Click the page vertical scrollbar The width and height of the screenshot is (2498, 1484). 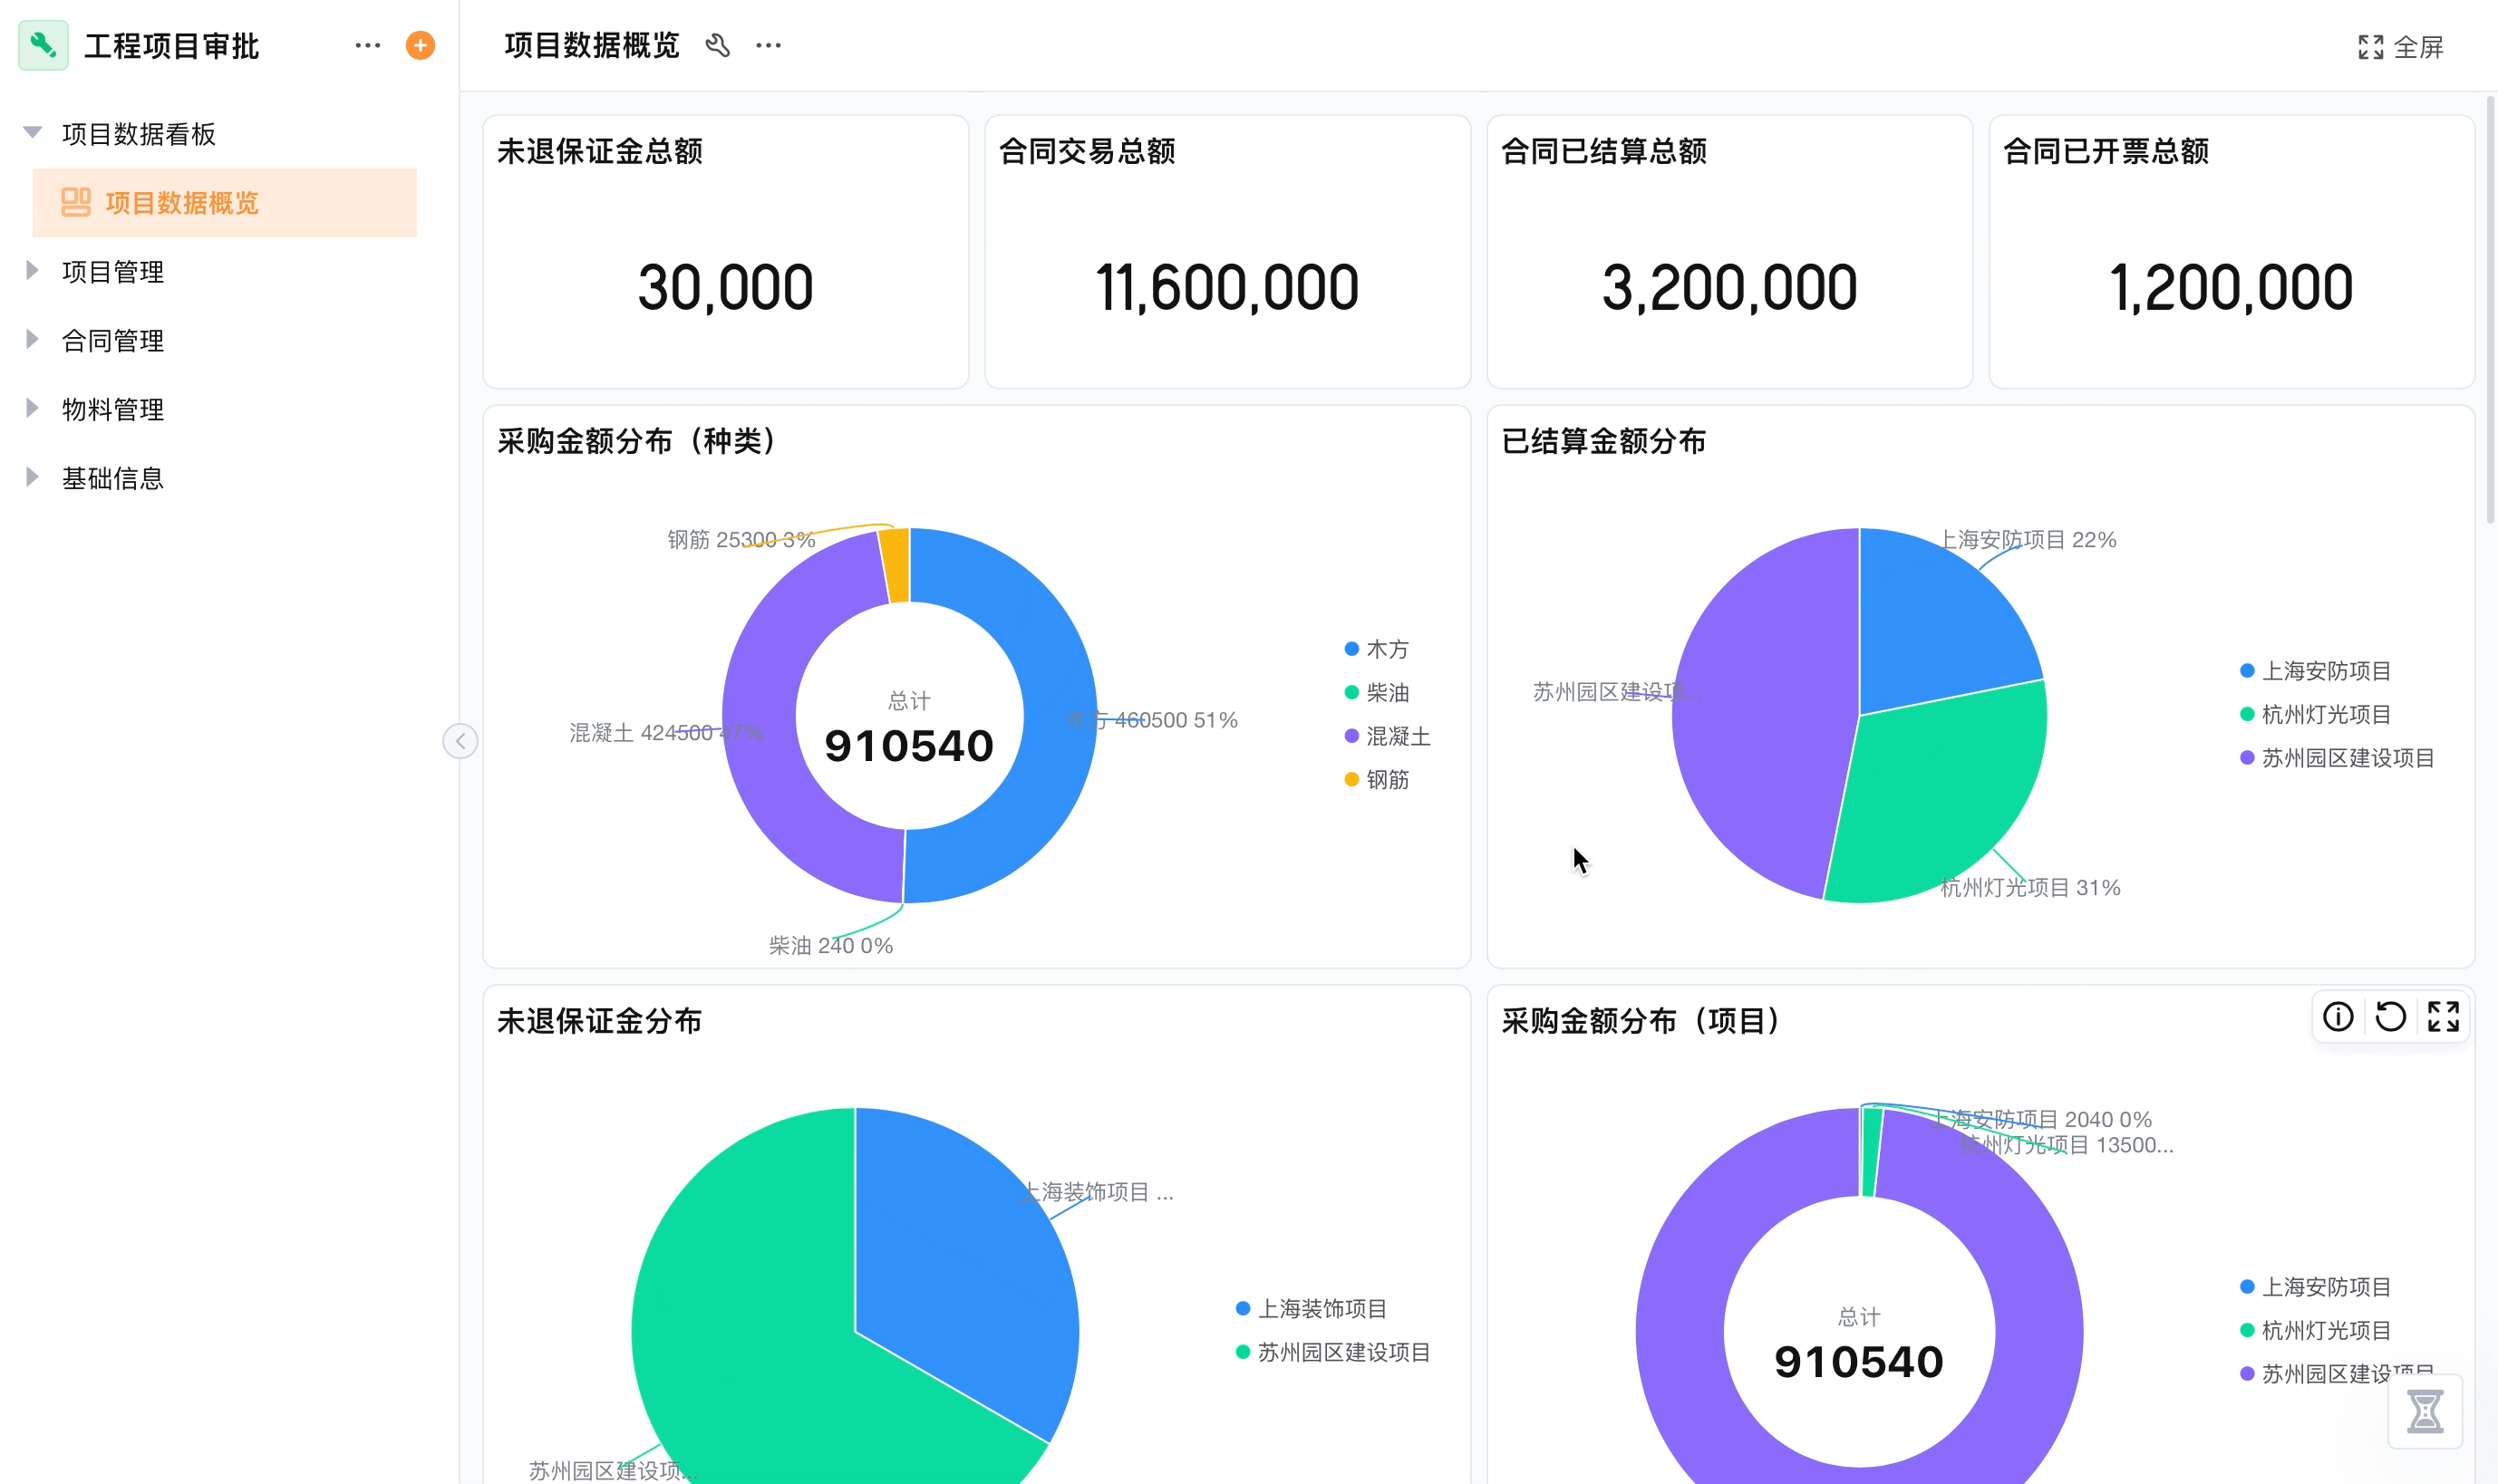[2490, 310]
